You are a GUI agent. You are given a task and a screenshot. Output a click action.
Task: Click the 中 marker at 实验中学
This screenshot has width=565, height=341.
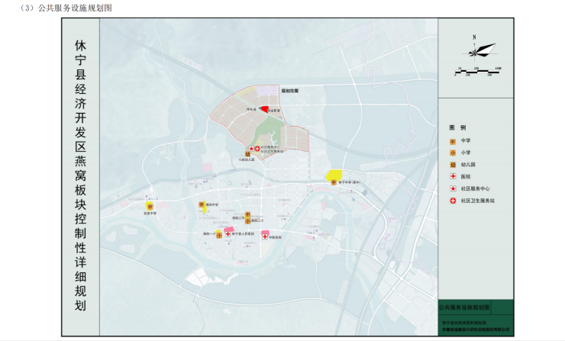click(150, 207)
